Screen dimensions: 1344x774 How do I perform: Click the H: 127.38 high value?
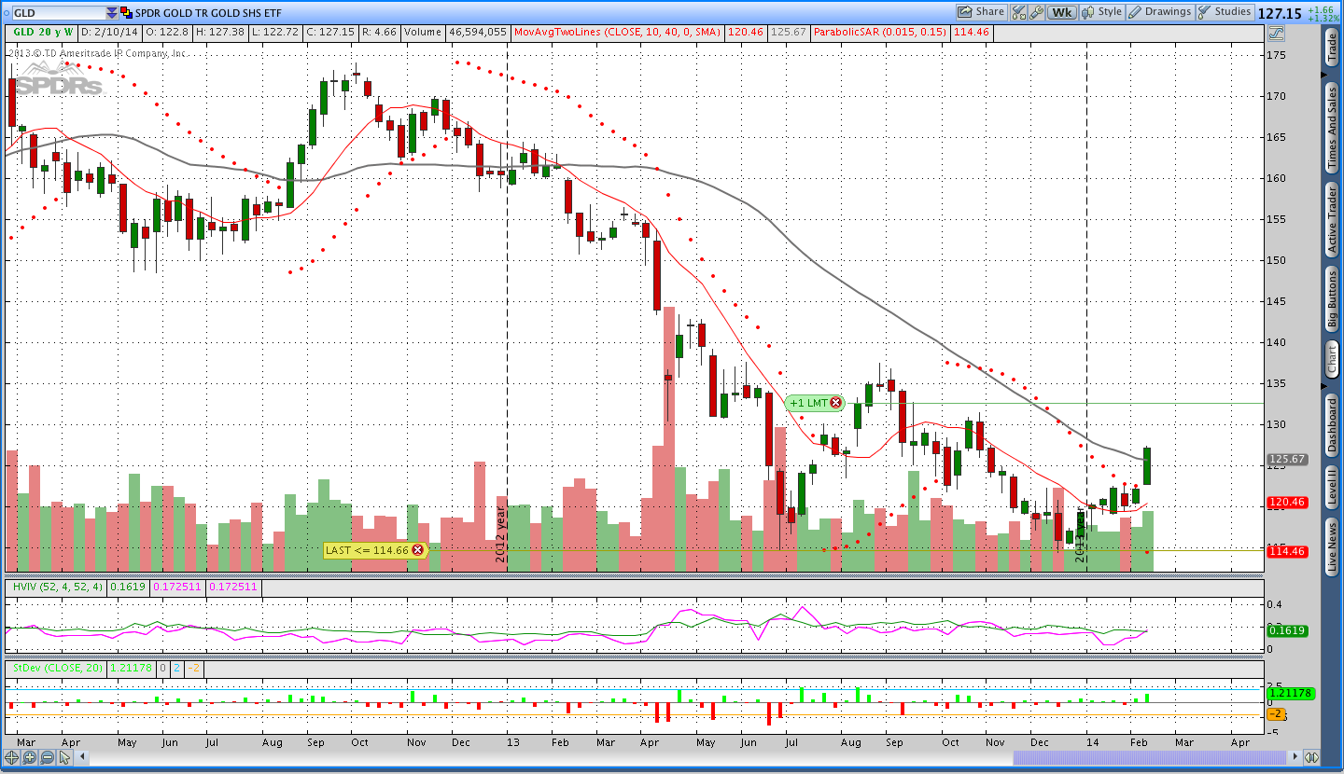[x=220, y=33]
